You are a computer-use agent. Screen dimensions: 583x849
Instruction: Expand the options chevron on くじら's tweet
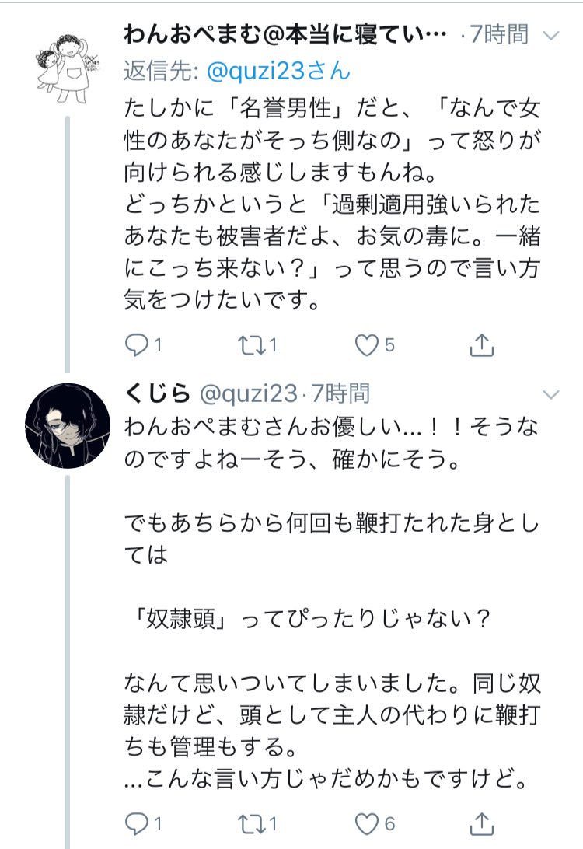pyautogui.click(x=550, y=395)
